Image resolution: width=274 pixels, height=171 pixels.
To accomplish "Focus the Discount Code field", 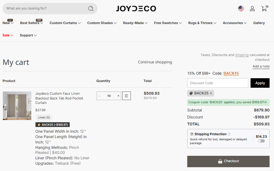I will coord(218,83).
